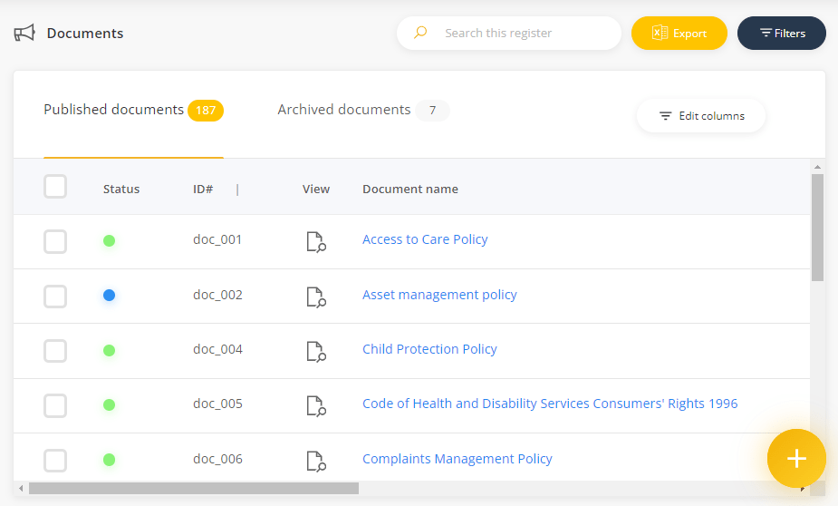Viewport: 838px width, 506px height.
Task: Open view icon for doc_001
Action: 316,242
